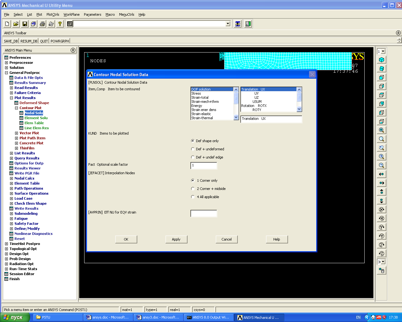Click the Zoom In plus magnifier
The width and height of the screenshot is (402, 322).
click(x=382, y=157)
